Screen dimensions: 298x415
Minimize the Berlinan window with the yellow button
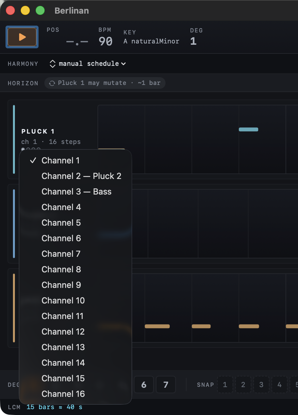[x=25, y=10]
